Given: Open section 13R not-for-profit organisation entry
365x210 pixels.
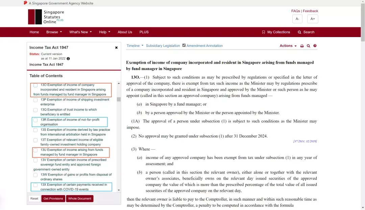Looking at the screenshot, I should pyautogui.click(x=70, y=122).
